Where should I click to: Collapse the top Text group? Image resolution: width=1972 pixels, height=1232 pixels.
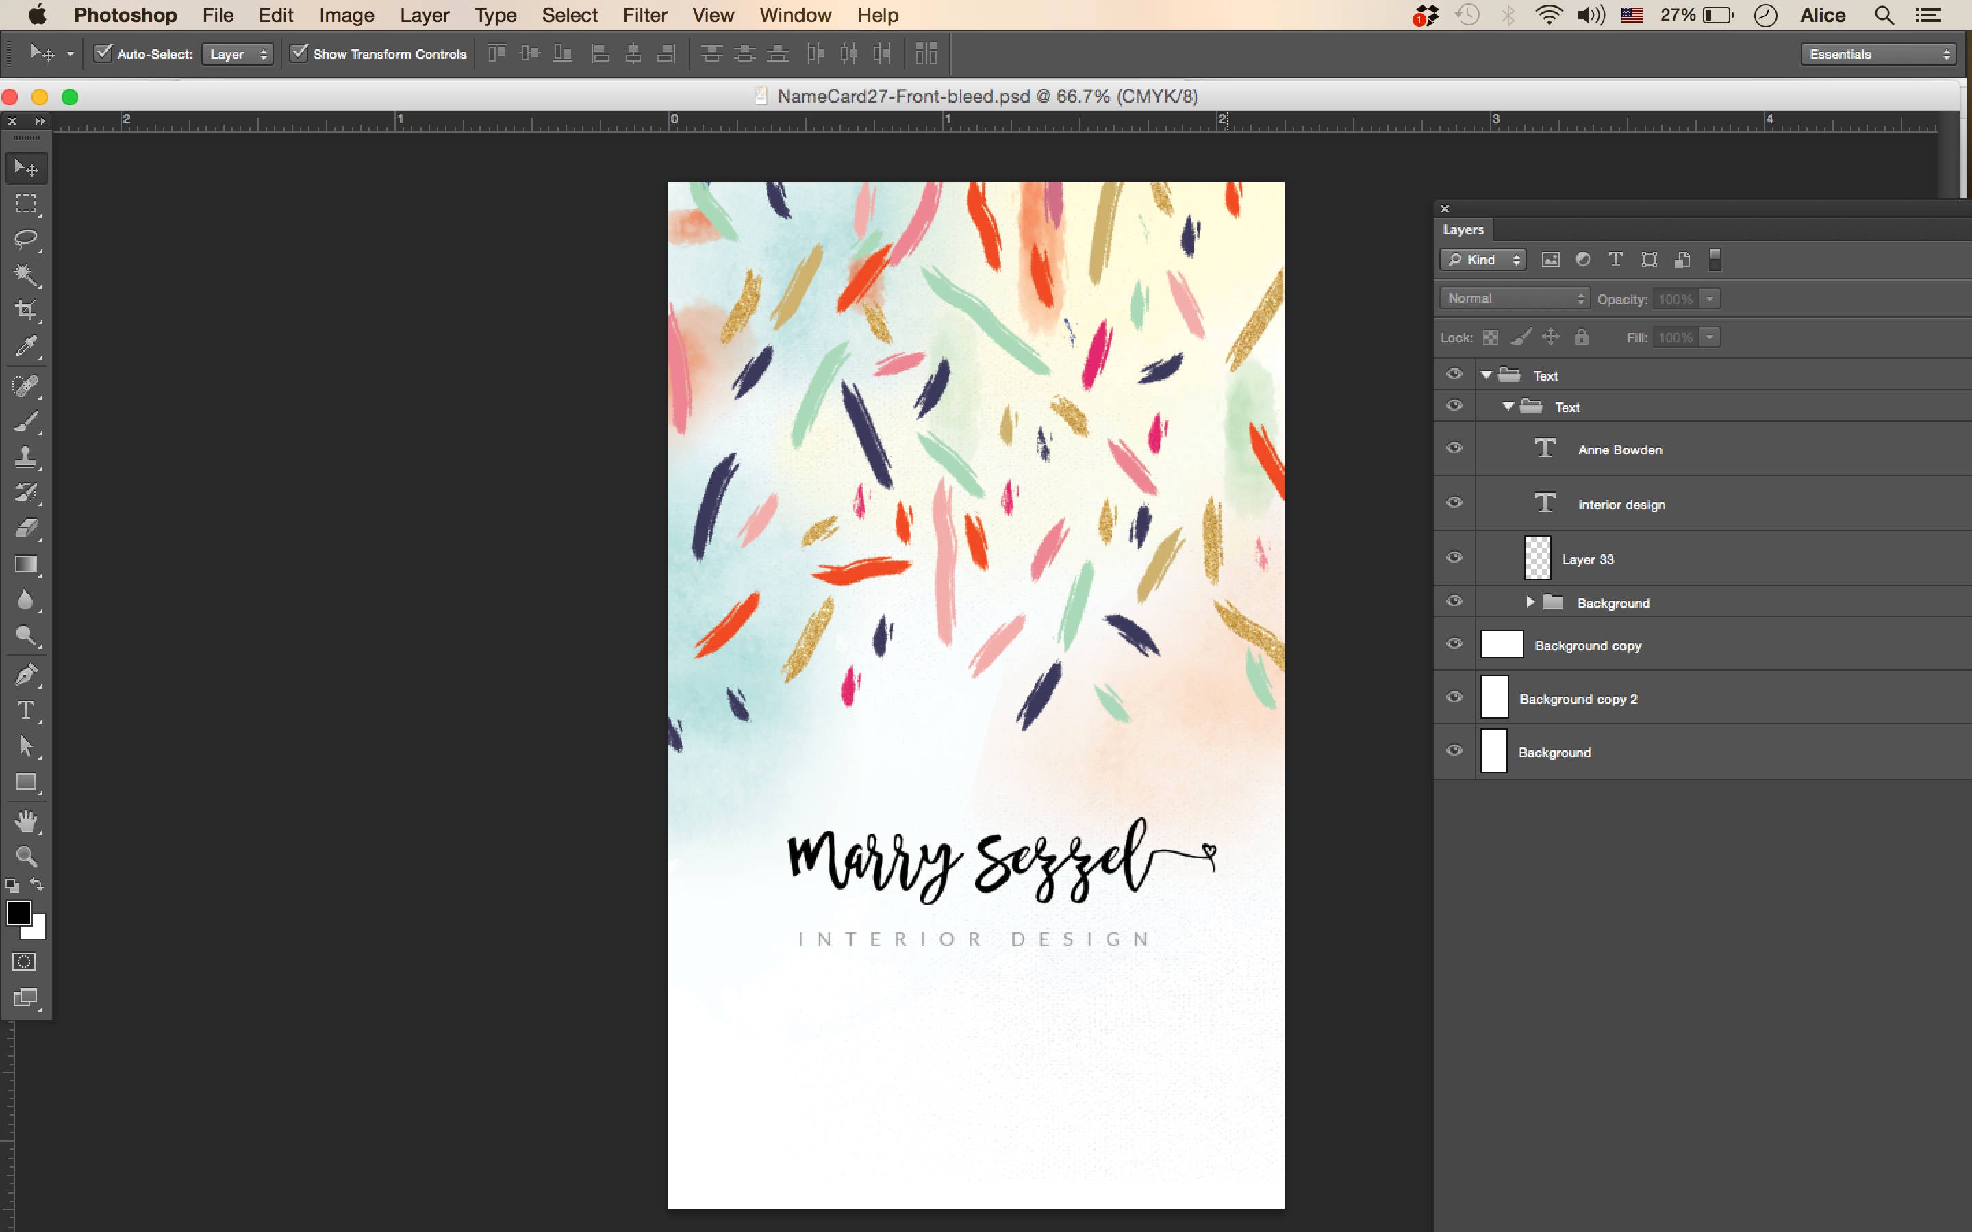tap(1487, 375)
